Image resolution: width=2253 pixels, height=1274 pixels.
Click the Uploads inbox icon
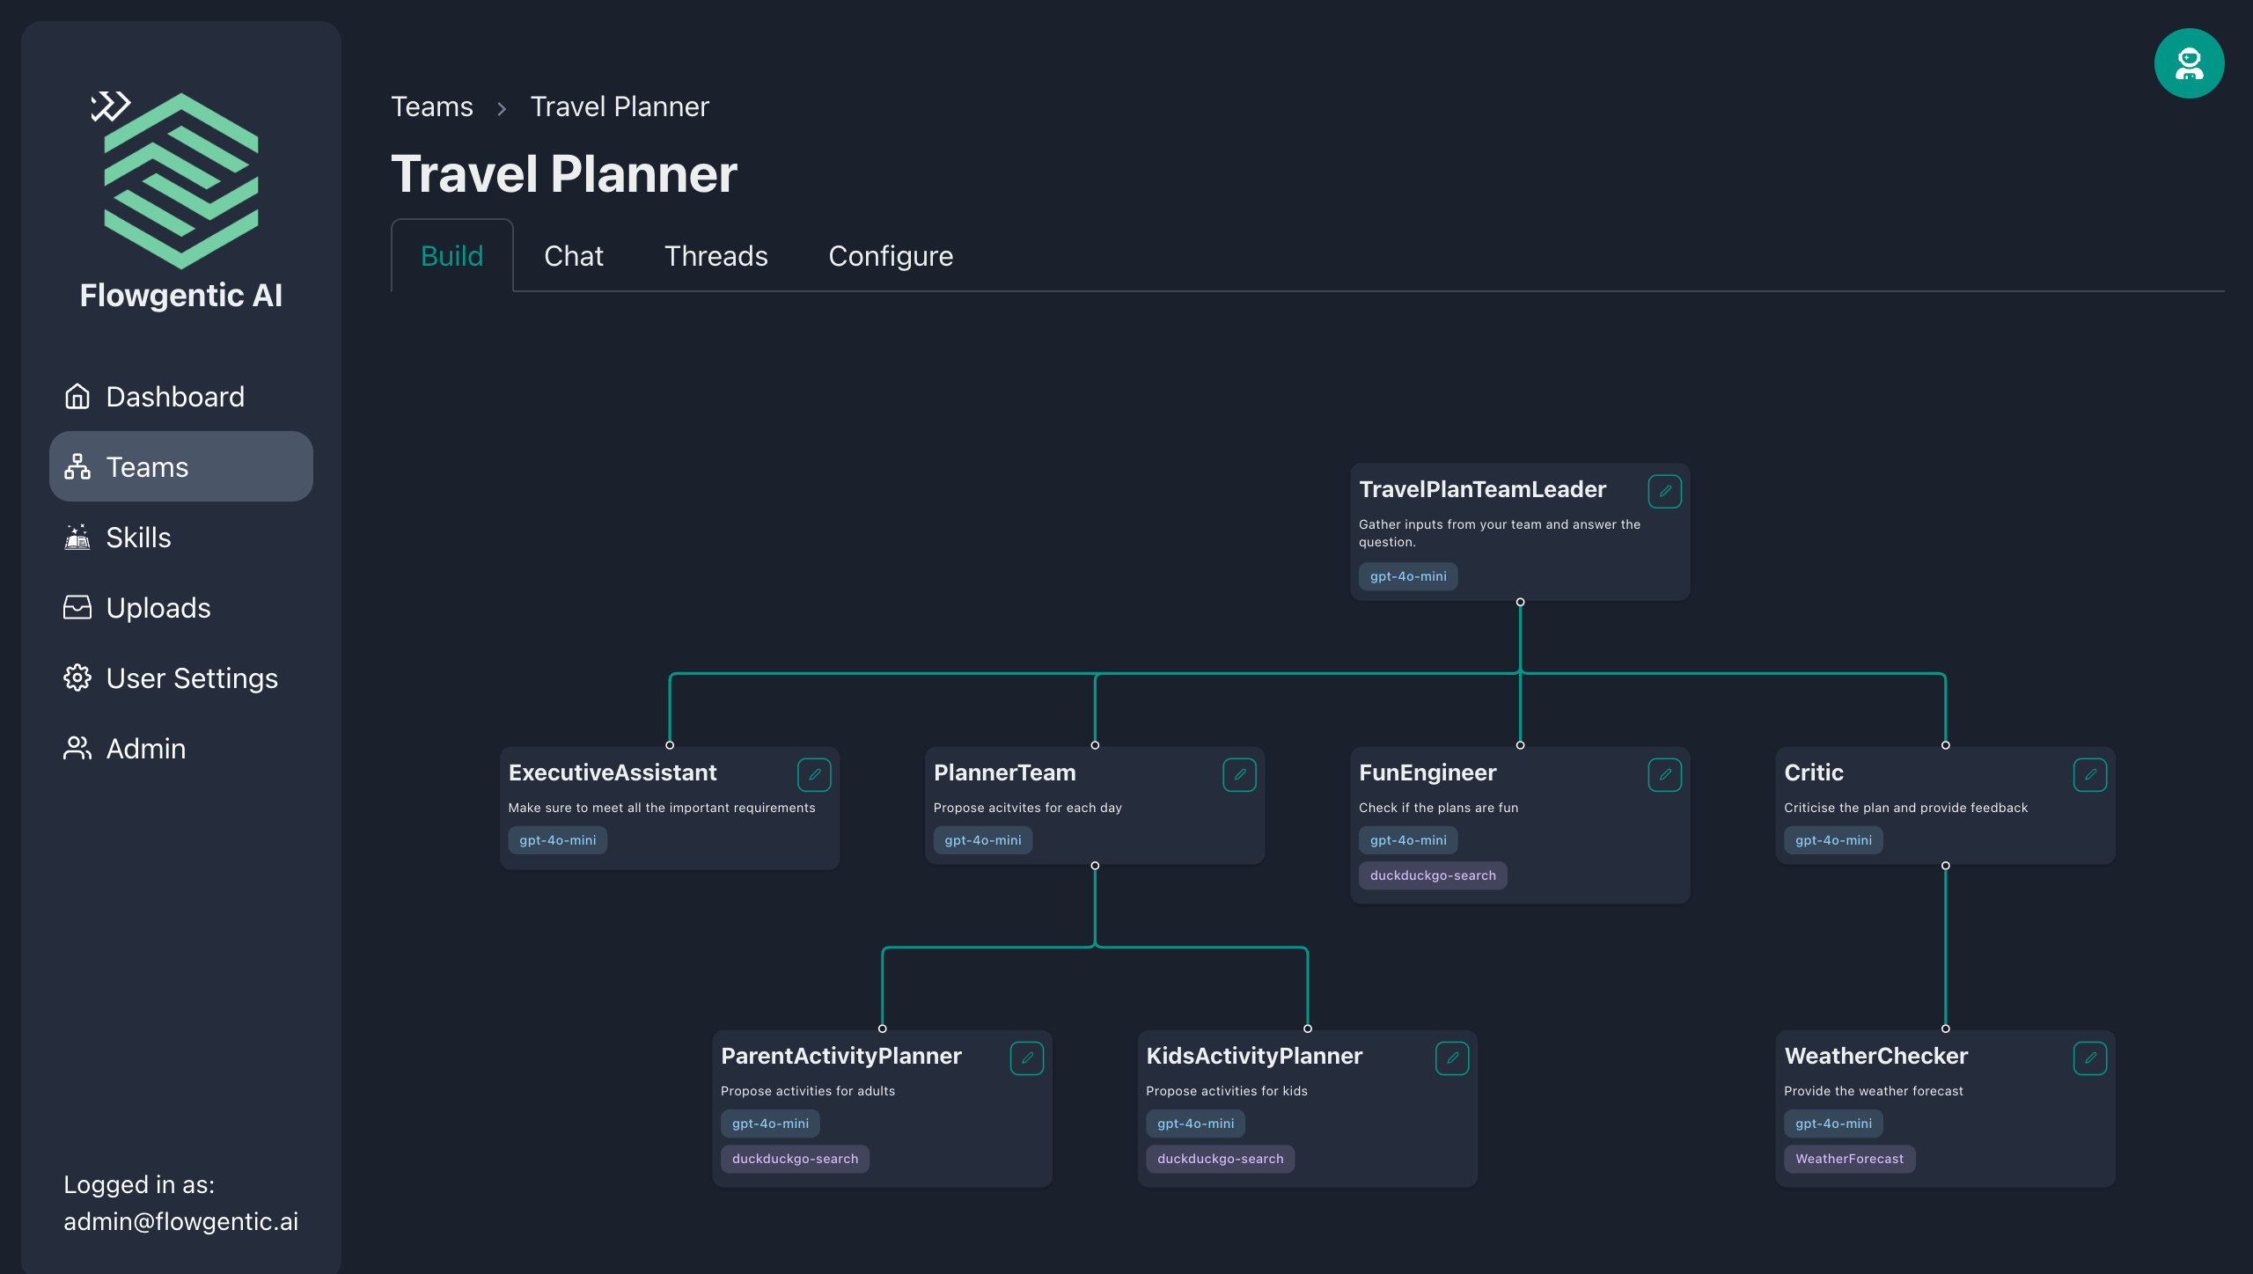[77, 608]
